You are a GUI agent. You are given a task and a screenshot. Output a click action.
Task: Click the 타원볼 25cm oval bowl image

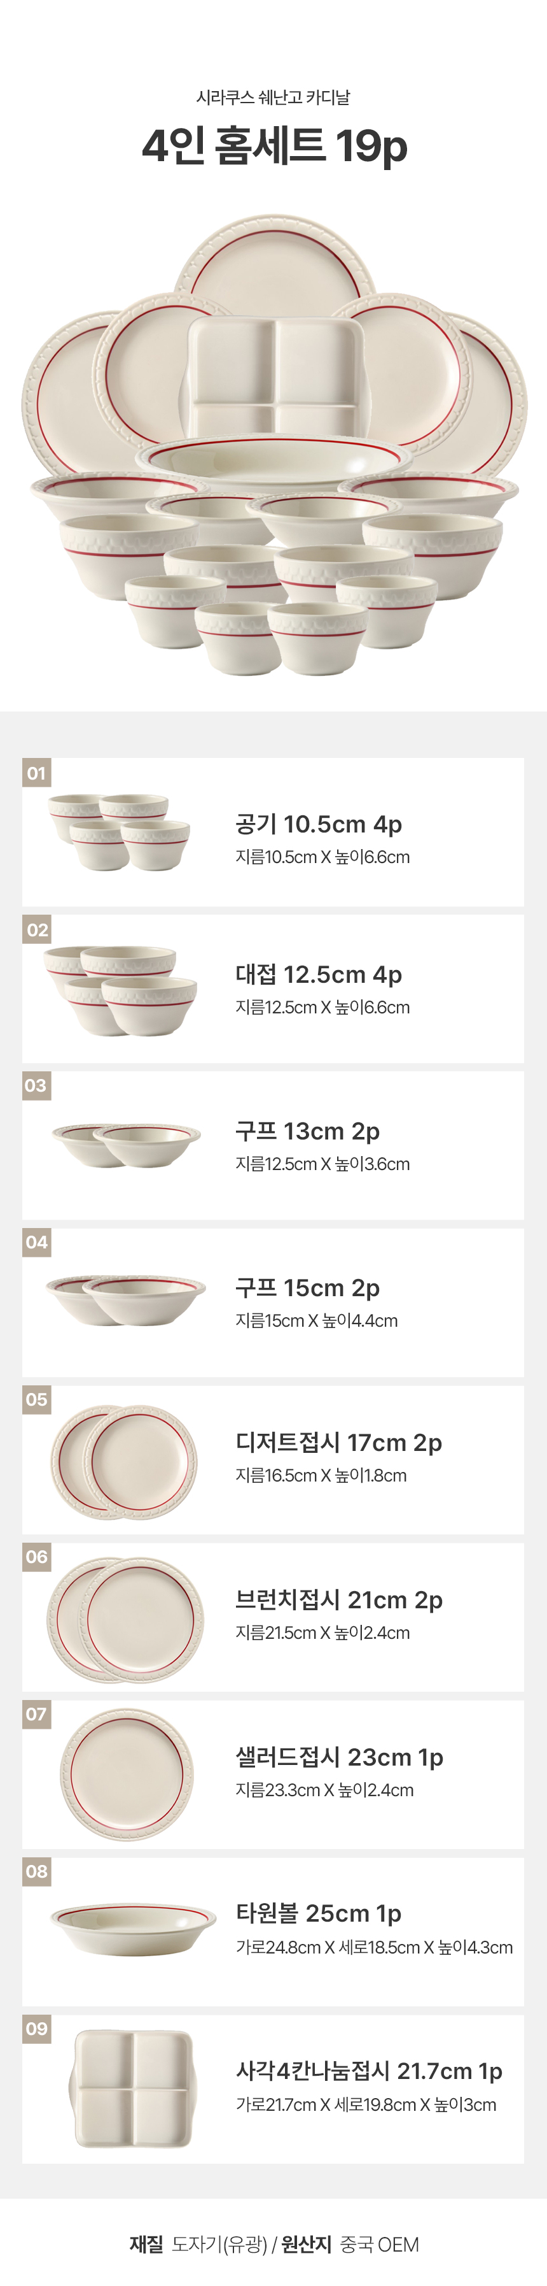(133, 1927)
